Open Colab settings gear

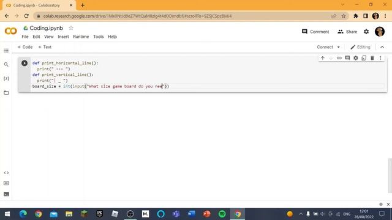[x=366, y=32]
